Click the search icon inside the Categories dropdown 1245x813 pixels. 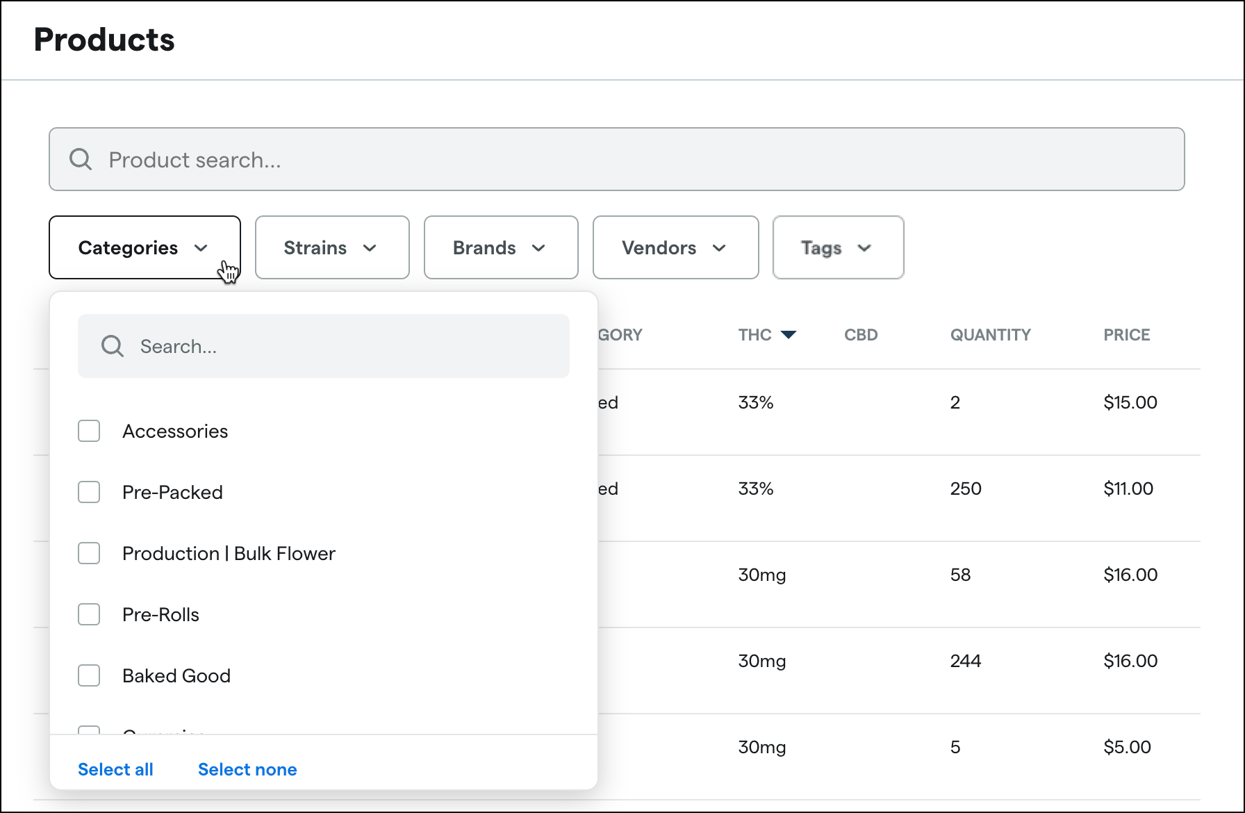pyautogui.click(x=112, y=345)
